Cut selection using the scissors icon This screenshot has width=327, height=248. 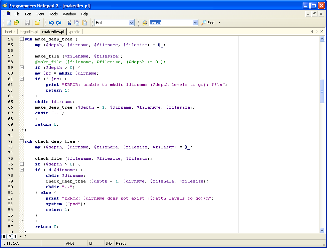click(69, 23)
